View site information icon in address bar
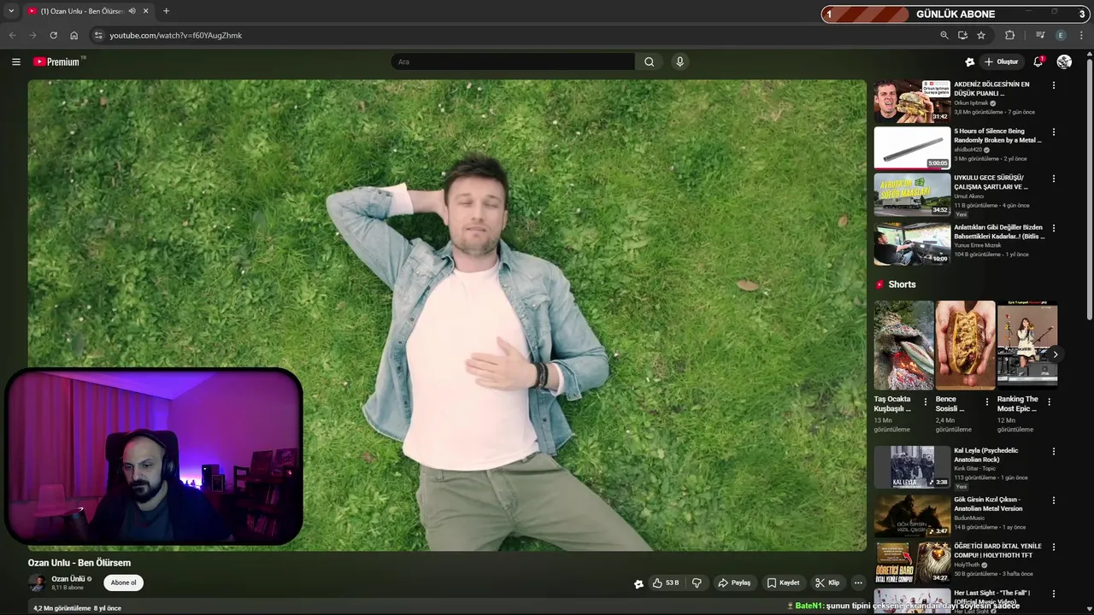The width and height of the screenshot is (1094, 615). coord(98,35)
